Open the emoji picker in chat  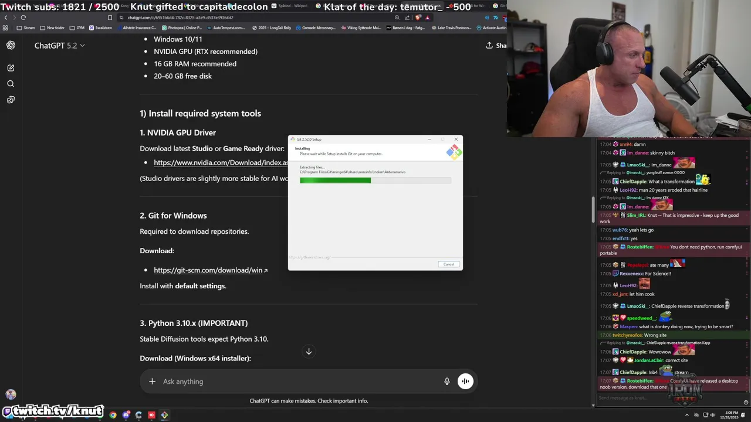[x=746, y=402]
